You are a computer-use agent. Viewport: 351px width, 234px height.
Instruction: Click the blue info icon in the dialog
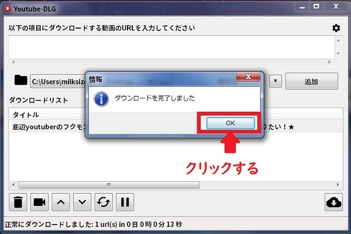101,99
